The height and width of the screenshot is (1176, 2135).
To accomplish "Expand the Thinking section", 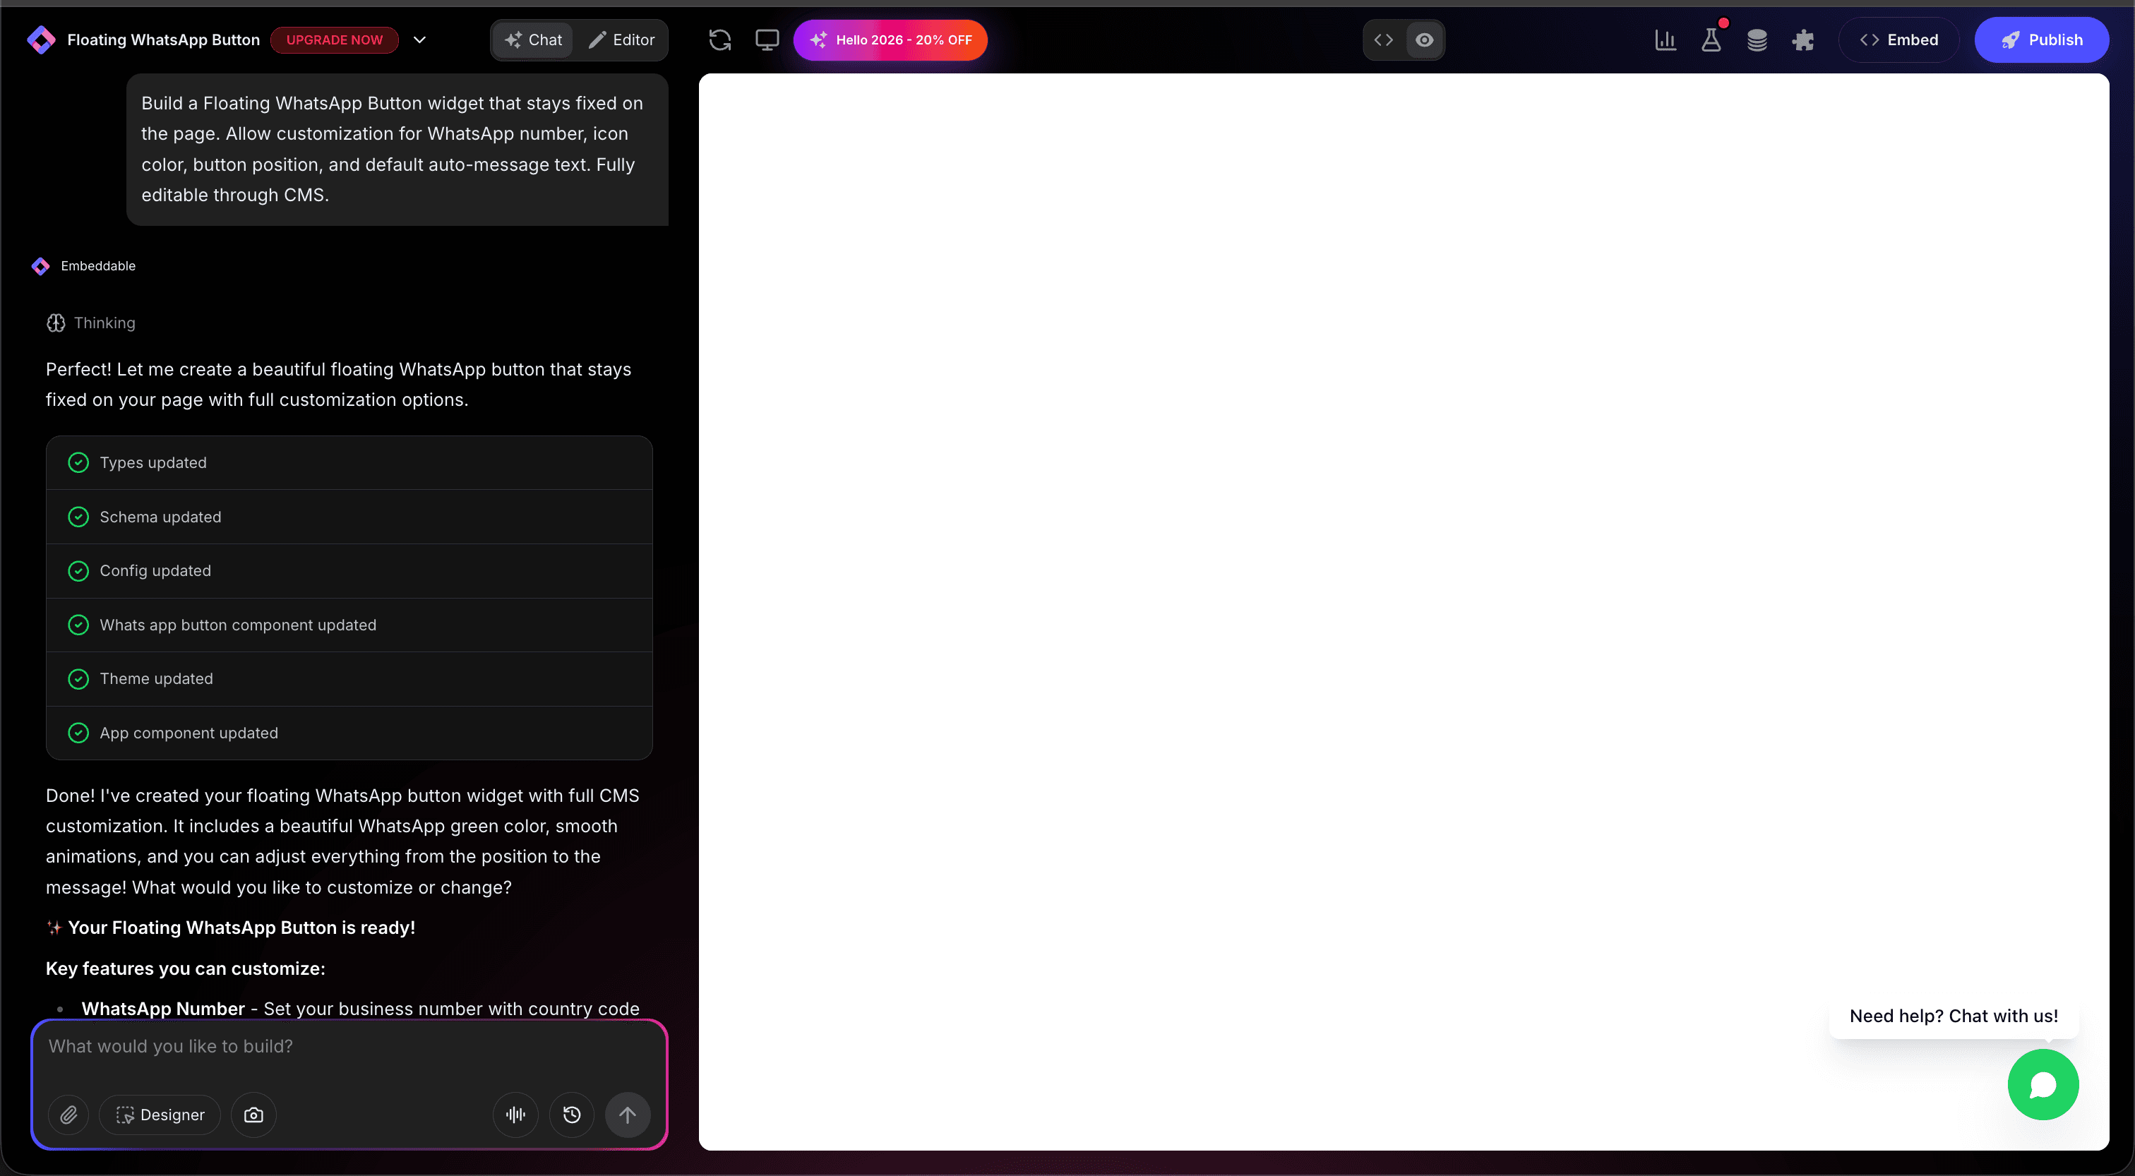I will point(91,323).
